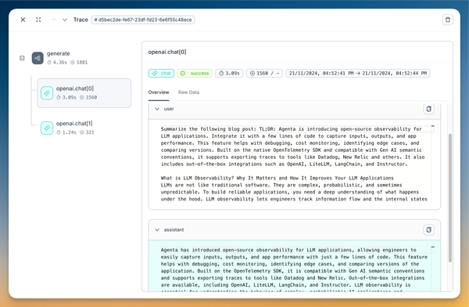Copy the assistant message content
The height and width of the screenshot is (307, 469).
(x=428, y=230)
